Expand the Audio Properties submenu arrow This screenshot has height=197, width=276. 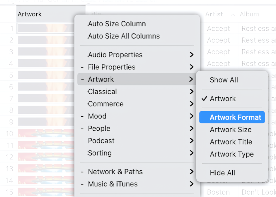[x=191, y=55]
